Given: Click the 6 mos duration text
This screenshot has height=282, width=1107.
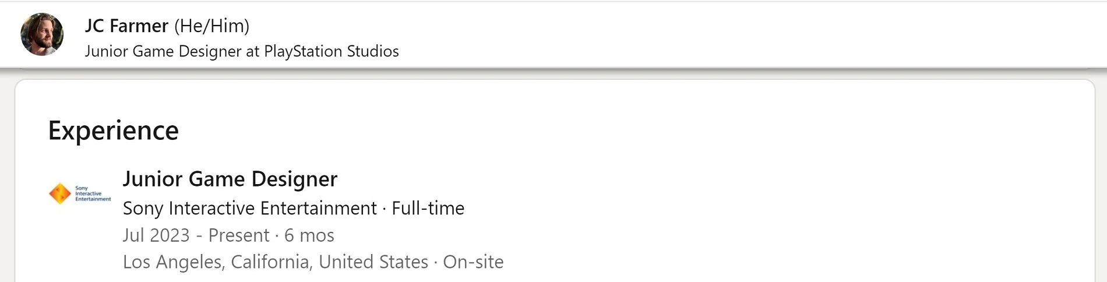Looking at the screenshot, I should click(x=309, y=235).
